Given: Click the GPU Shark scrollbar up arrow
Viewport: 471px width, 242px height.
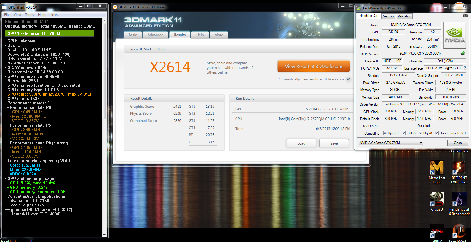Looking at the screenshot, I should pyautogui.click(x=104, y=20).
